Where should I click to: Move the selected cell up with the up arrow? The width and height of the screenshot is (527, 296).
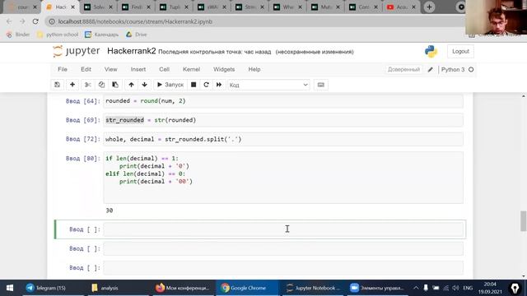(x=131, y=85)
